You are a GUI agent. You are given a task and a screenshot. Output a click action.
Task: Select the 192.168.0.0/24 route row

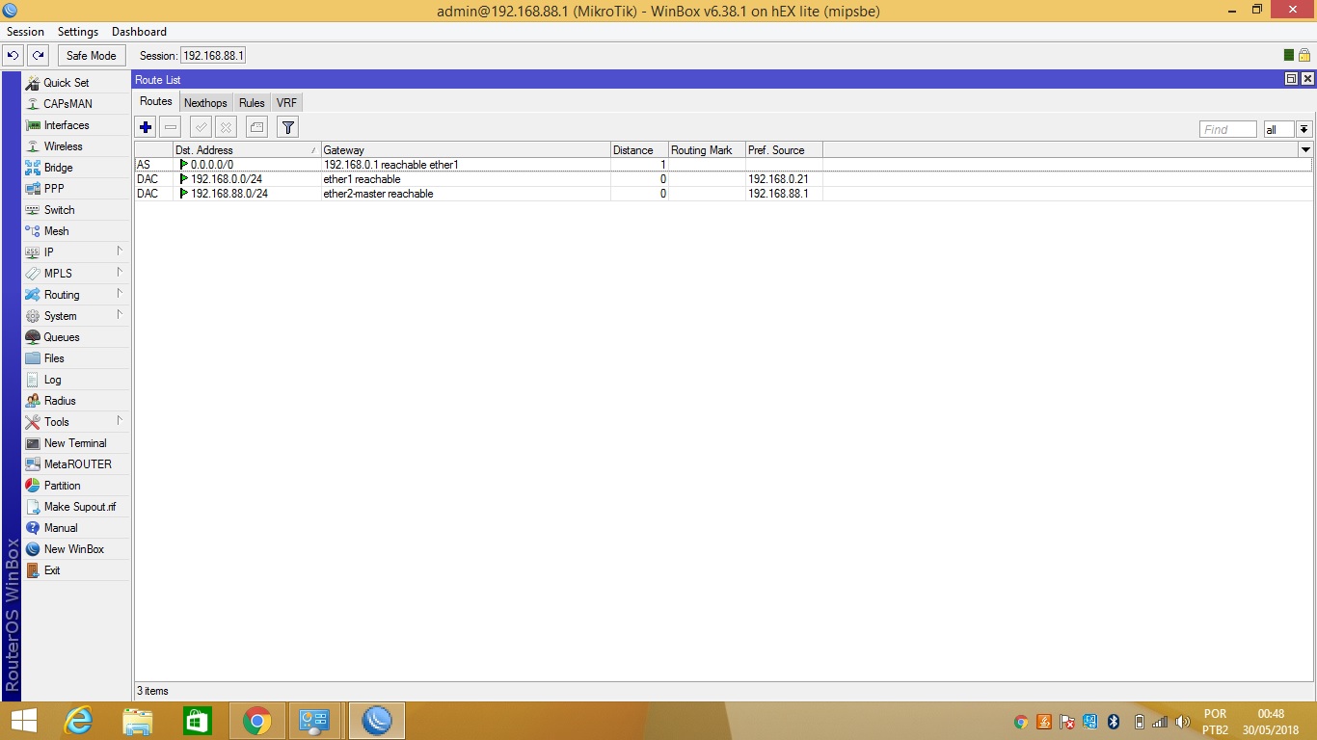[723, 179]
